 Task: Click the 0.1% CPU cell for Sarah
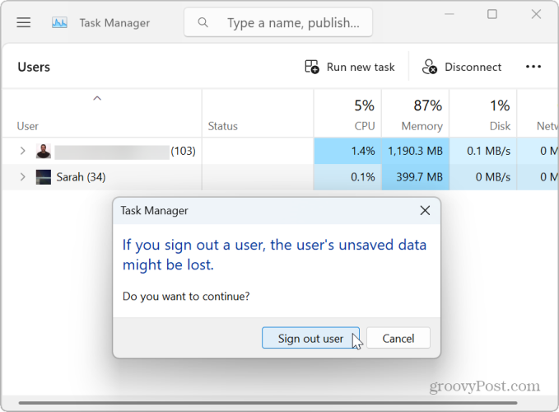(x=347, y=177)
